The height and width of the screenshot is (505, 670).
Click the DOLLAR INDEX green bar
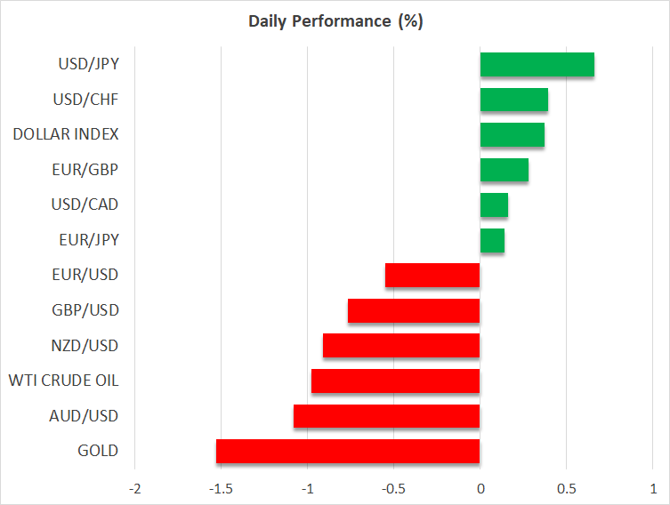point(512,135)
